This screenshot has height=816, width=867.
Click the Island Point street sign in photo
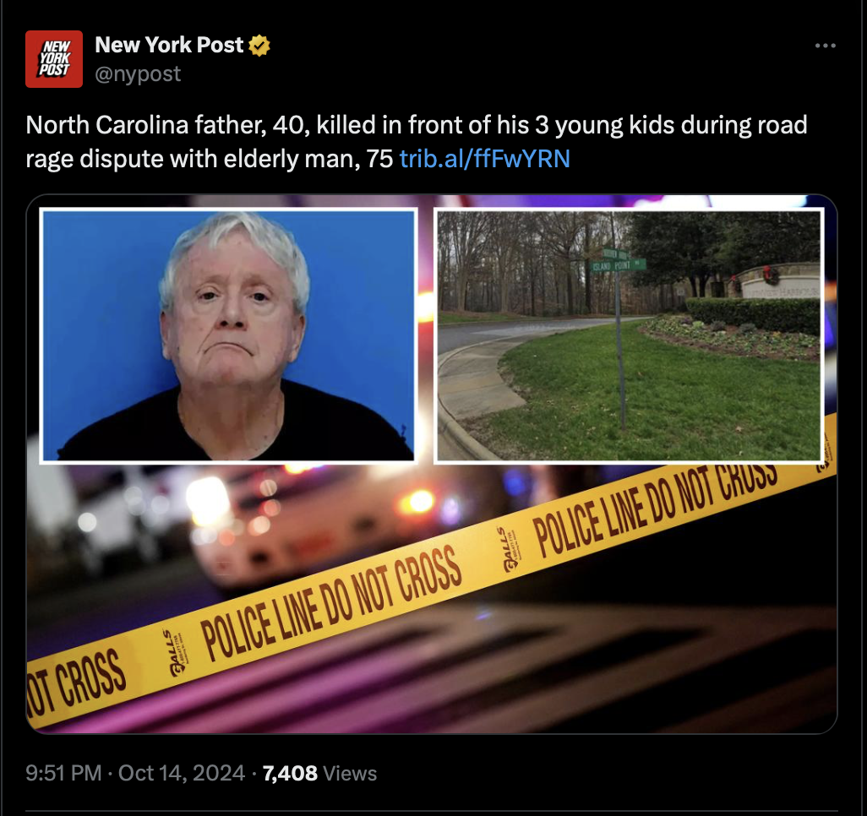pos(619,265)
